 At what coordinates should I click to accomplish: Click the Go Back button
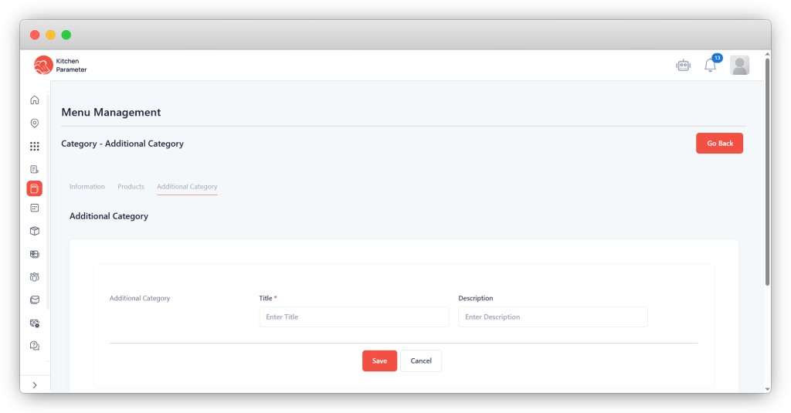click(x=719, y=144)
